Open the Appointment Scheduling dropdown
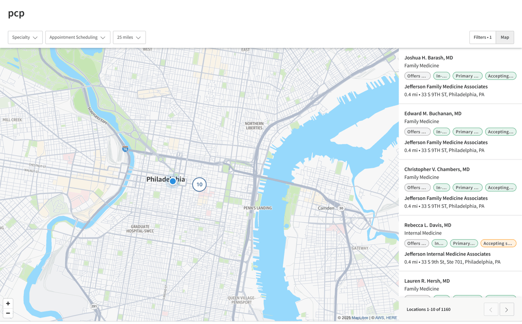The height and width of the screenshot is (324, 522). 77,37
